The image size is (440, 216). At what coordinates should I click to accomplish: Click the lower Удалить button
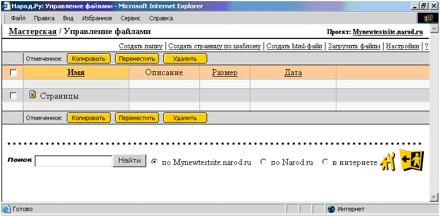point(185,118)
